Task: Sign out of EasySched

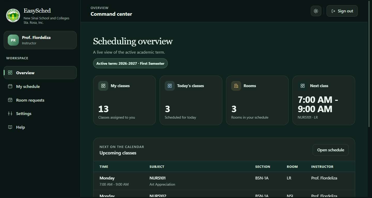Action: tap(342, 11)
